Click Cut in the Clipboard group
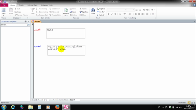The height and width of the screenshot is (110, 196). (x=17, y=9)
